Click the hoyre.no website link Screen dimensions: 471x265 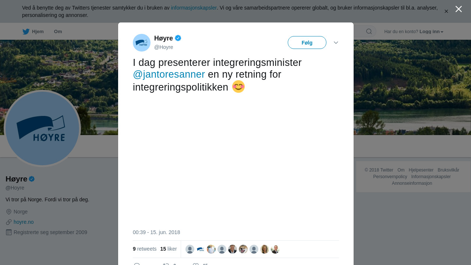point(24,222)
